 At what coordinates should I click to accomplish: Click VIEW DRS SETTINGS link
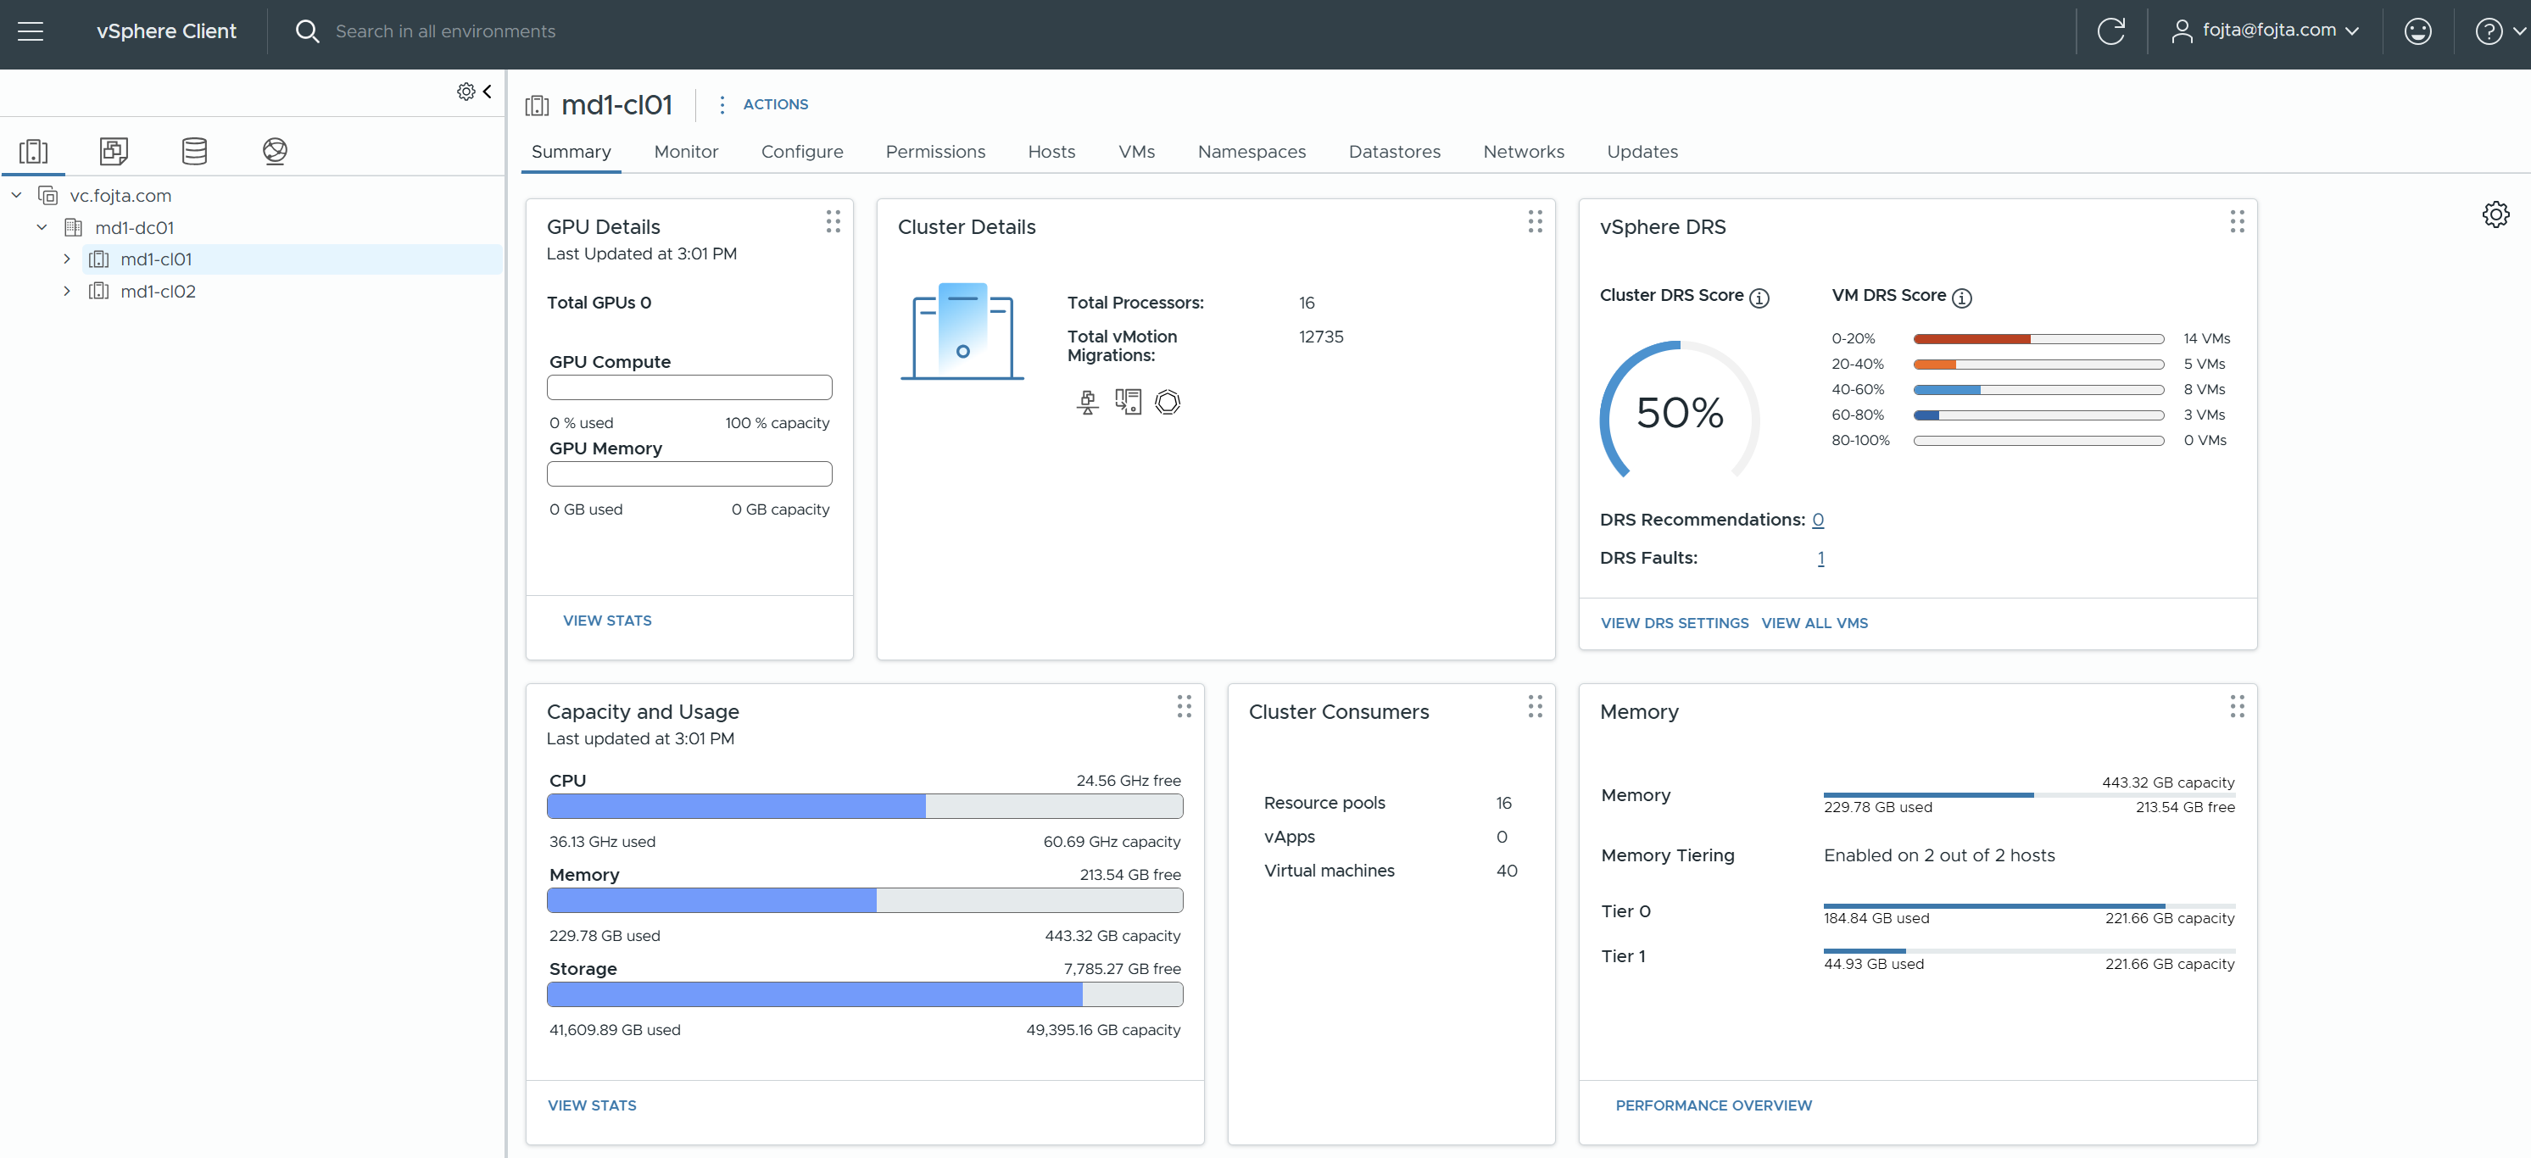point(1675,623)
